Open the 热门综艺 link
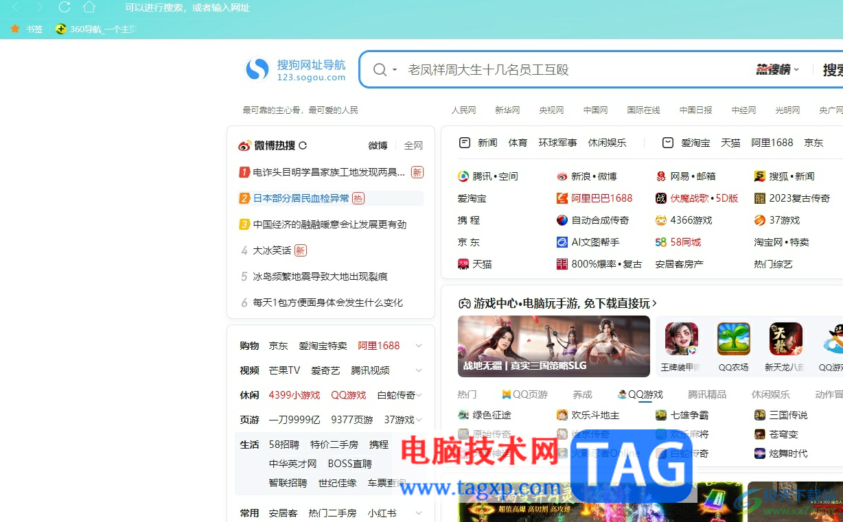The height and width of the screenshot is (522, 843). tap(774, 264)
